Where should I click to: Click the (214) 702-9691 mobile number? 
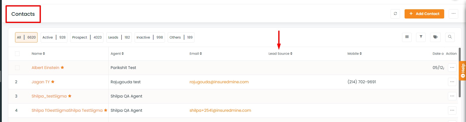point(362,82)
